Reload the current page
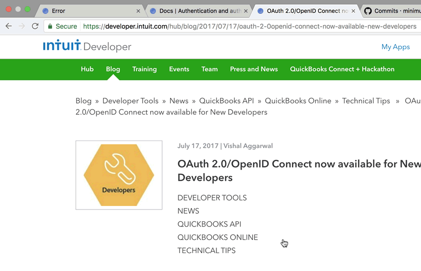The height and width of the screenshot is (271, 421). click(x=35, y=26)
